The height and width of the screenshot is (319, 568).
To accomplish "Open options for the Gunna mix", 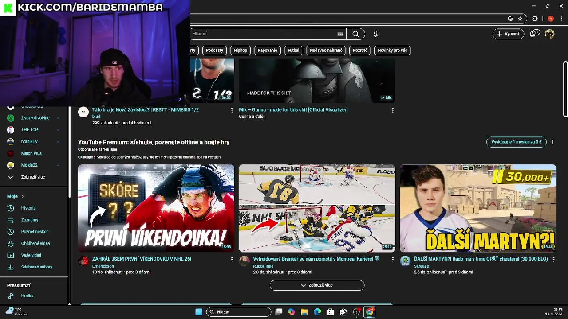I will point(393,110).
